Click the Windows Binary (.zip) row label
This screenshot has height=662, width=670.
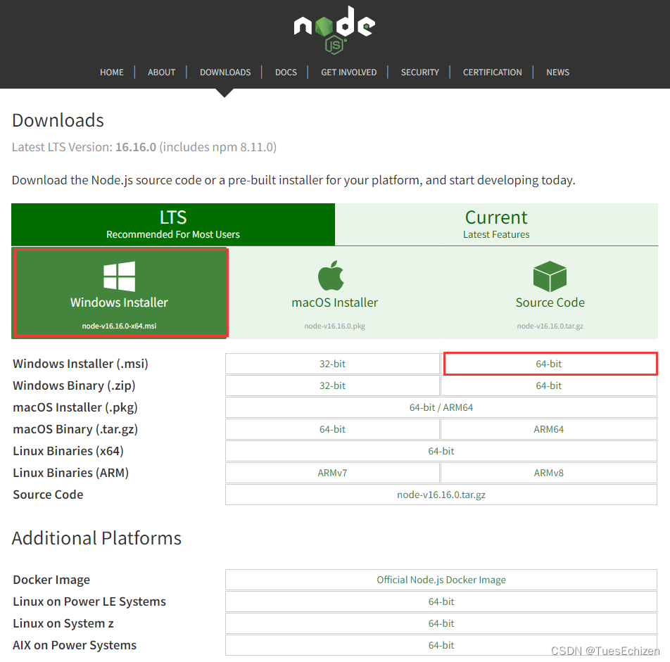pos(75,386)
